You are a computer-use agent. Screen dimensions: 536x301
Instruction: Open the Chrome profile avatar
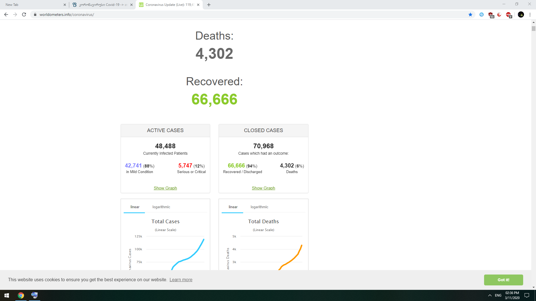[521, 14]
